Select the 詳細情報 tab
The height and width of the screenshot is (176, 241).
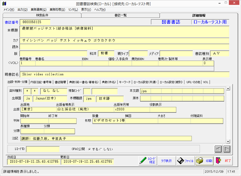click(199, 15)
